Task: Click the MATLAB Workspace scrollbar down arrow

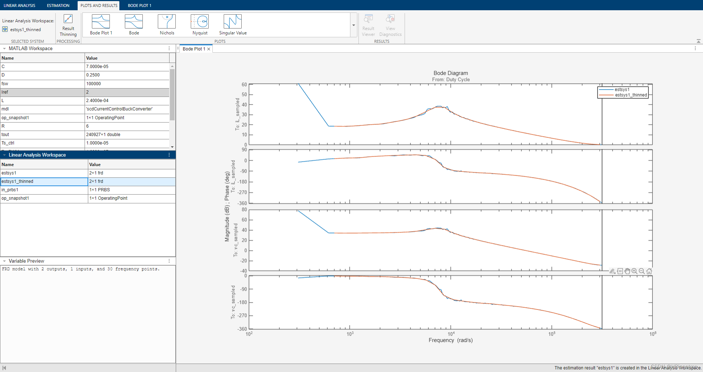Action: pos(172,147)
